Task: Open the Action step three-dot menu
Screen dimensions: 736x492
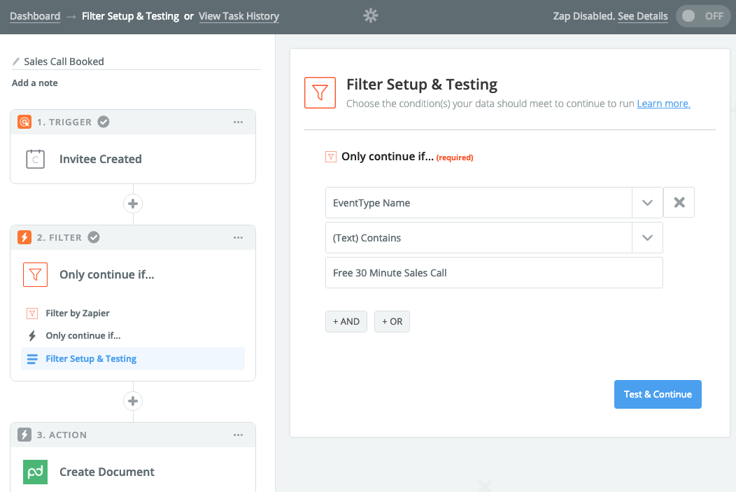Action: 238,435
